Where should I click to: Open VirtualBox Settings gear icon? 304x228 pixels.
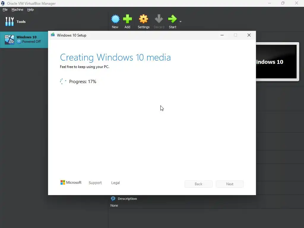point(143,19)
